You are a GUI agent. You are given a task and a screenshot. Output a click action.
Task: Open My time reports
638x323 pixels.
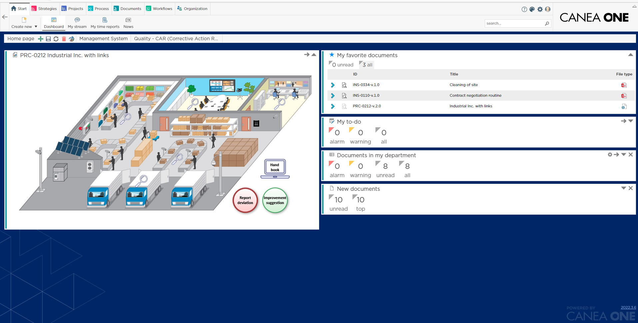(x=105, y=23)
